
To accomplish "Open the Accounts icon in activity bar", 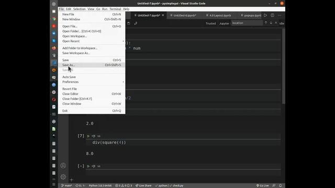I will tap(63, 166).
